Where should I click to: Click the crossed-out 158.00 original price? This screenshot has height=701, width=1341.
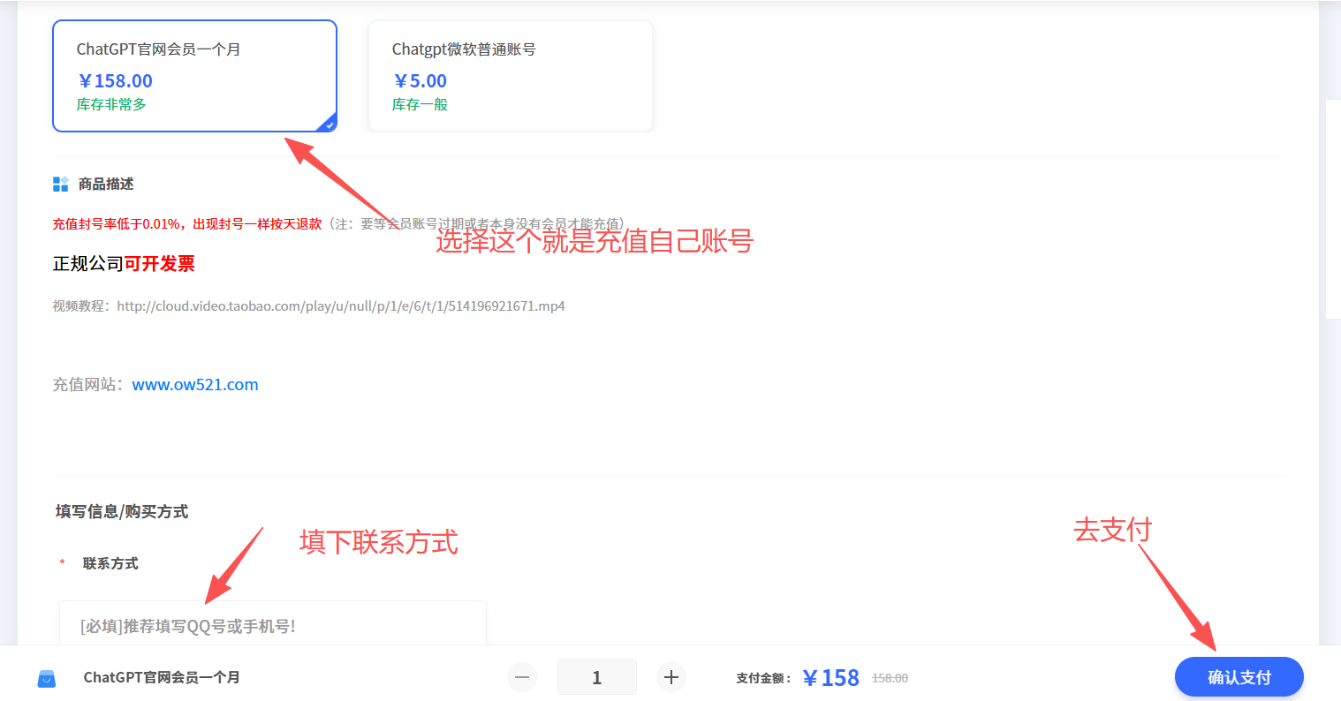point(890,677)
